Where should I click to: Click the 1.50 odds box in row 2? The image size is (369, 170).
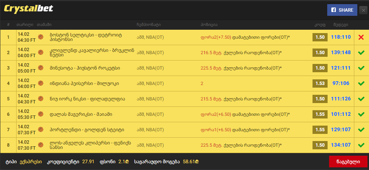[x=320, y=53]
